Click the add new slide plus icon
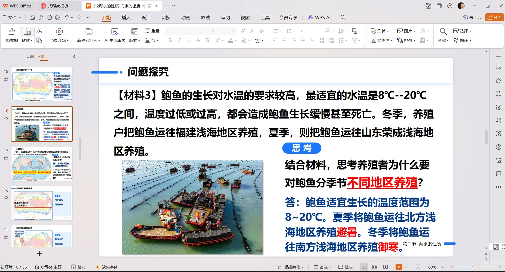Image resolution: width=505 pixels, height=272 pixels. [x=39, y=254]
